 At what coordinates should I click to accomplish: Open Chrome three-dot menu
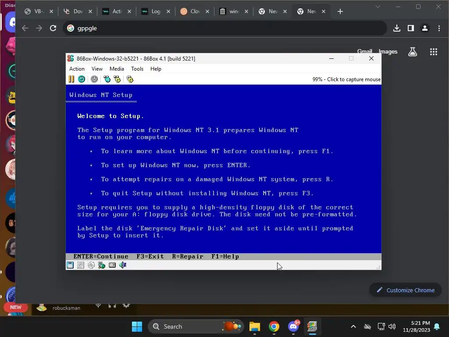439,28
